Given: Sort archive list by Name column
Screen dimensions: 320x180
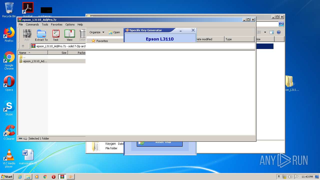Looking at the screenshot, I should 33,52.
